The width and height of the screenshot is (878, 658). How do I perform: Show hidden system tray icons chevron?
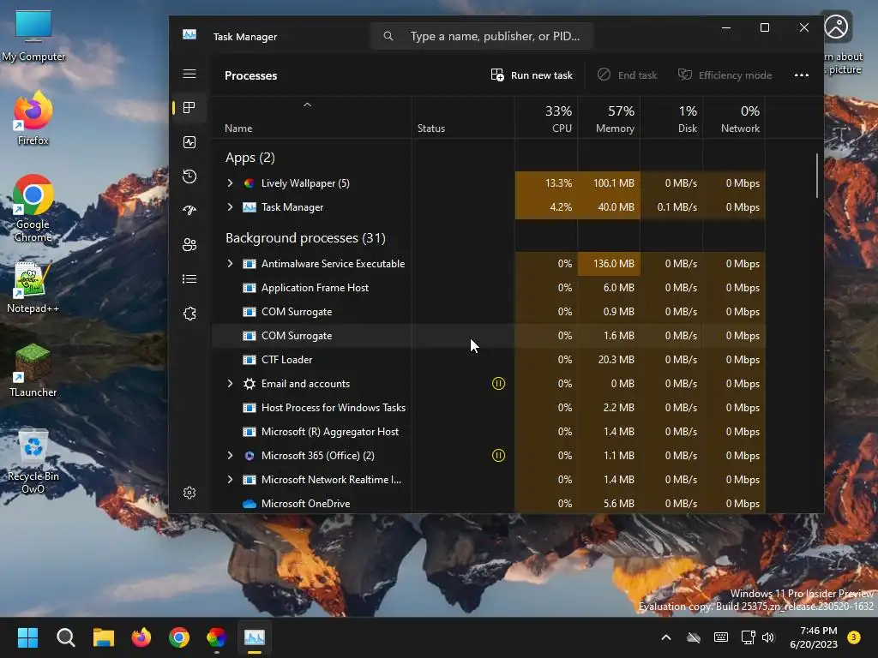pos(665,637)
